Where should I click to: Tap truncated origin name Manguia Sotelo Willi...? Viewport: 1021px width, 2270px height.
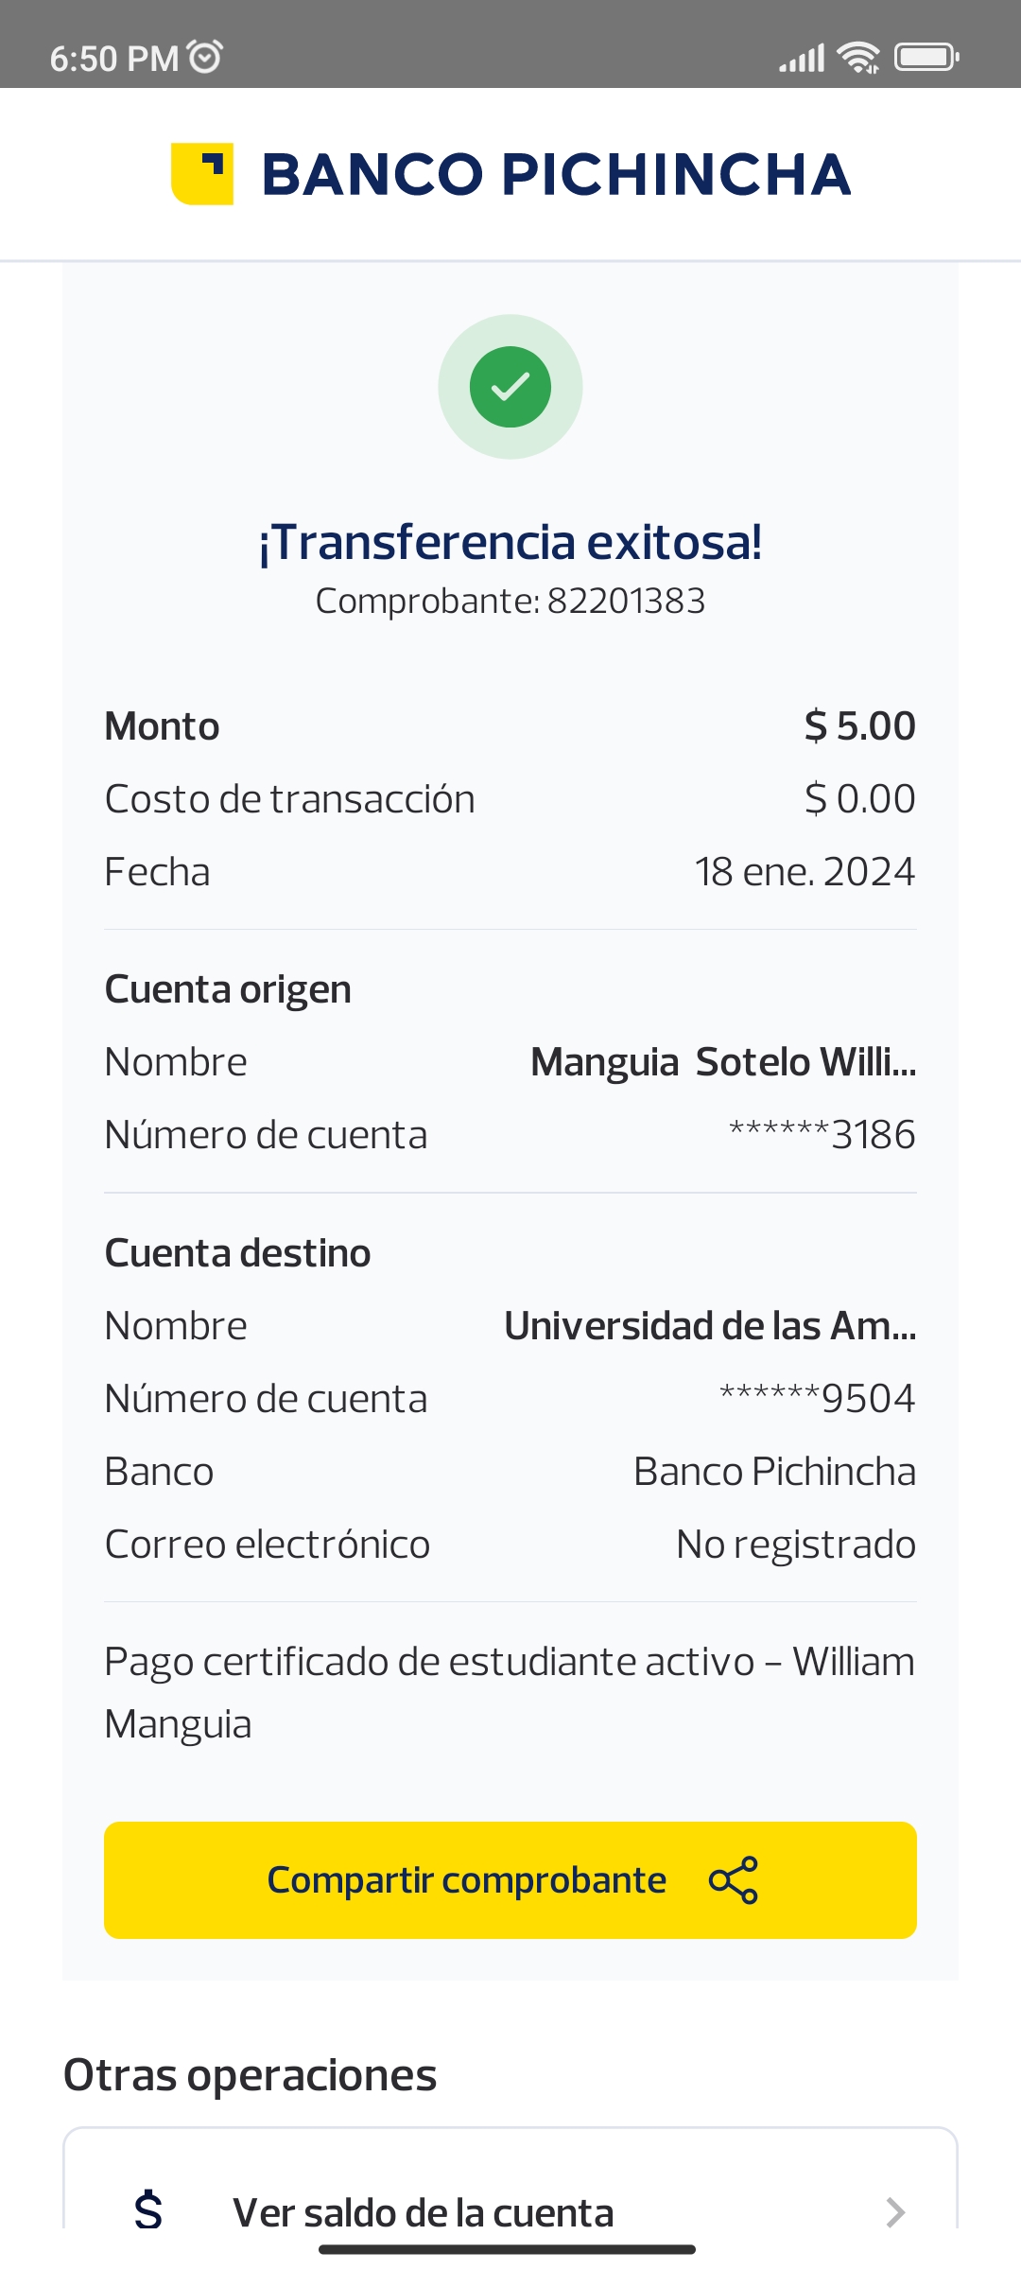click(723, 1062)
